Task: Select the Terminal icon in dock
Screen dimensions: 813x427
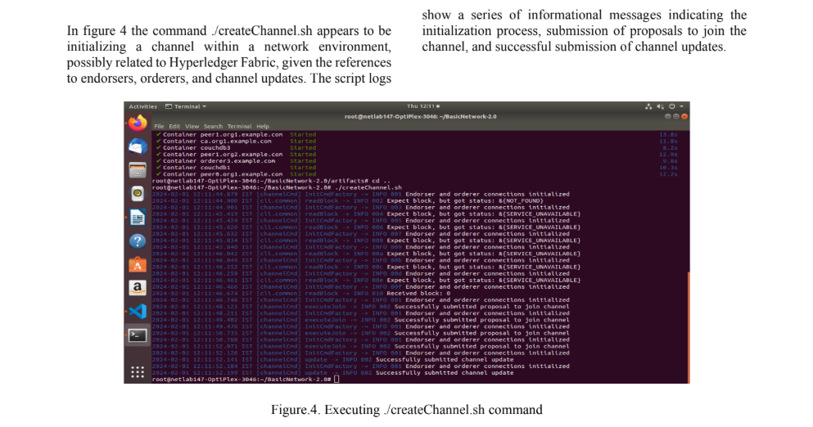Action: [138, 335]
